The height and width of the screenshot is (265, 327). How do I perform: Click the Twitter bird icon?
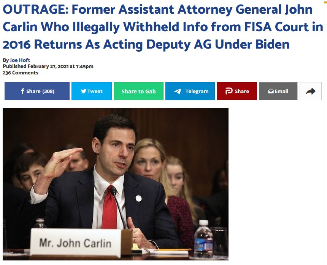(84, 91)
